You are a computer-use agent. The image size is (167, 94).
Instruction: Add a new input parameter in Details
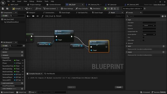tap(164, 46)
